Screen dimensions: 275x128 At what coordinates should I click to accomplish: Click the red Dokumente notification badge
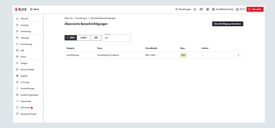coord(32,108)
